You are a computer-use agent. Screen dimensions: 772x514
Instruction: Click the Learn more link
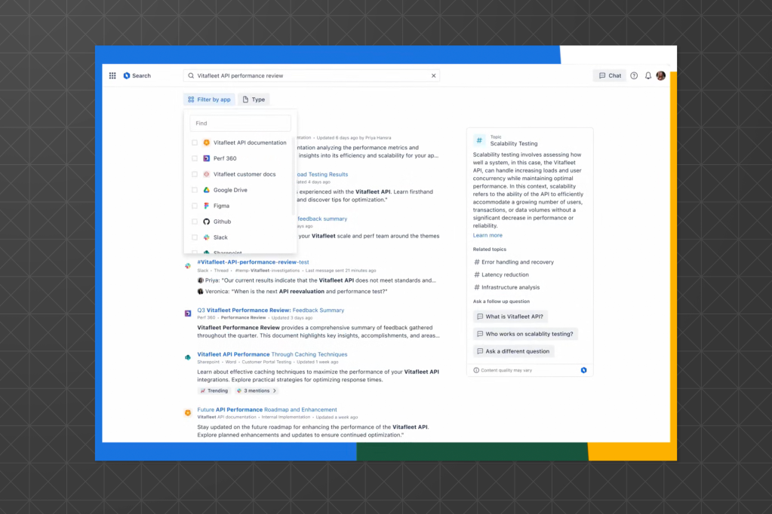pos(487,235)
